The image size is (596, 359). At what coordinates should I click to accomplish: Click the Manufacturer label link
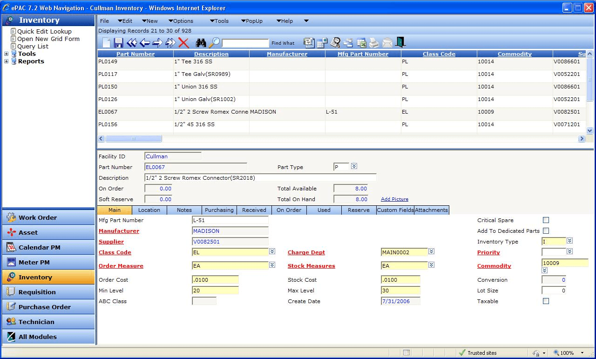click(x=119, y=231)
